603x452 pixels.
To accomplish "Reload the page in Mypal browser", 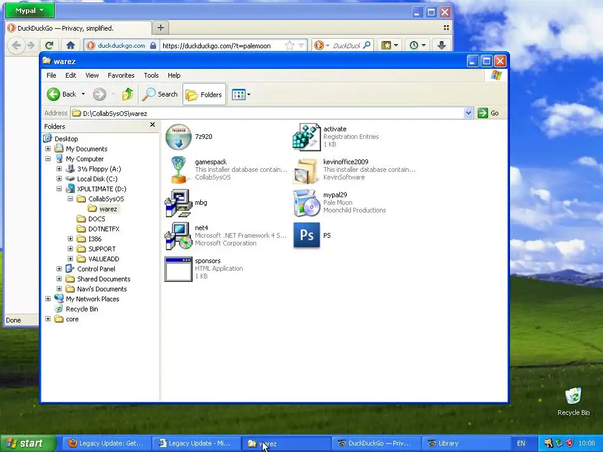I will point(49,45).
